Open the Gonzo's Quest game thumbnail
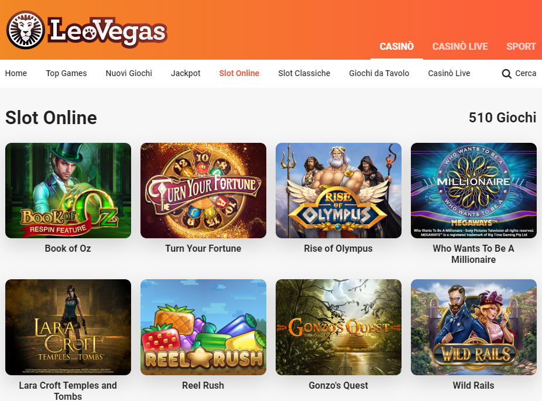The image size is (542, 401). point(338,327)
